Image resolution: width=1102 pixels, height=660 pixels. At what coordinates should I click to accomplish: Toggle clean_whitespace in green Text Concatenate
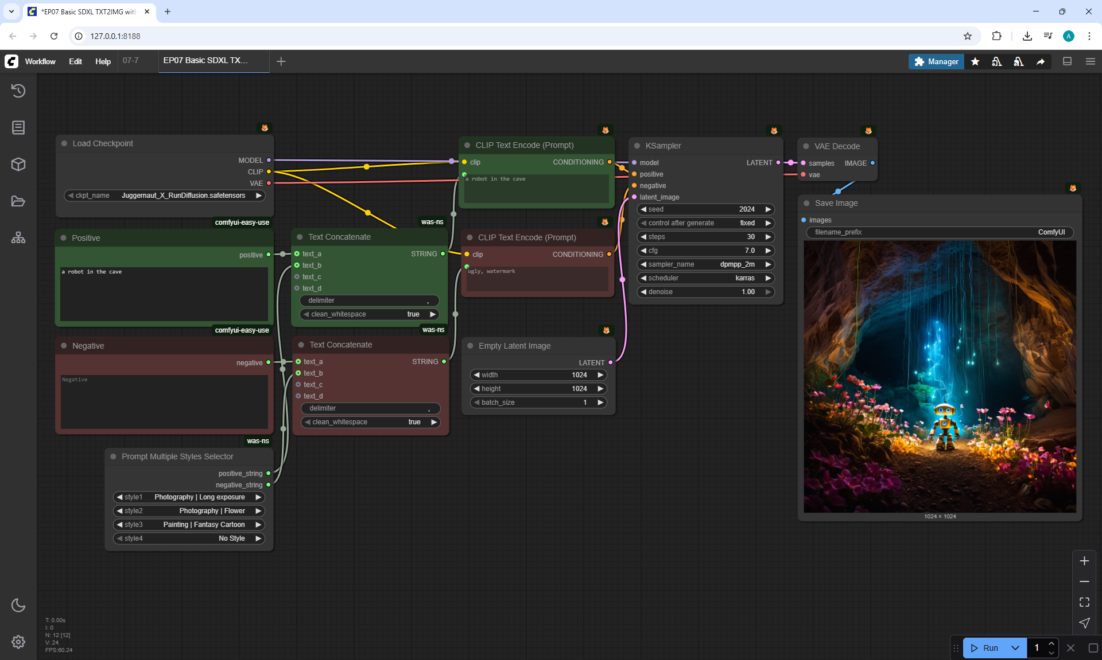click(369, 314)
